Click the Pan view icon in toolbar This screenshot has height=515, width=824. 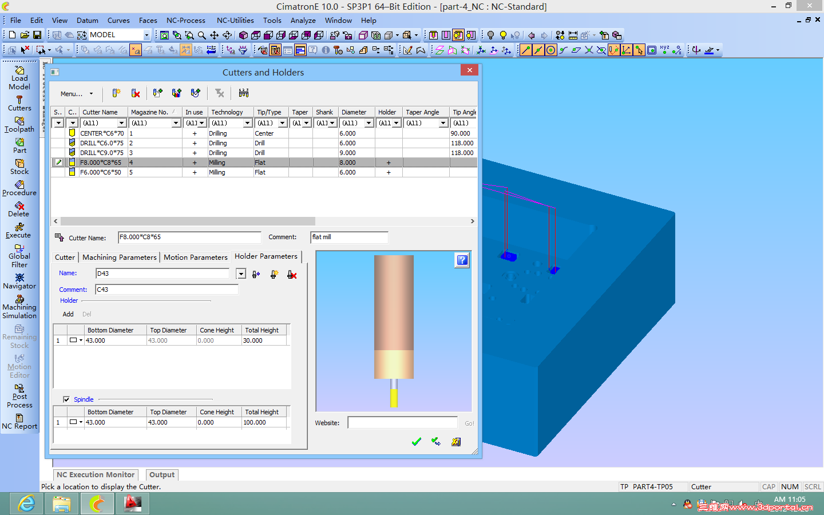point(215,35)
